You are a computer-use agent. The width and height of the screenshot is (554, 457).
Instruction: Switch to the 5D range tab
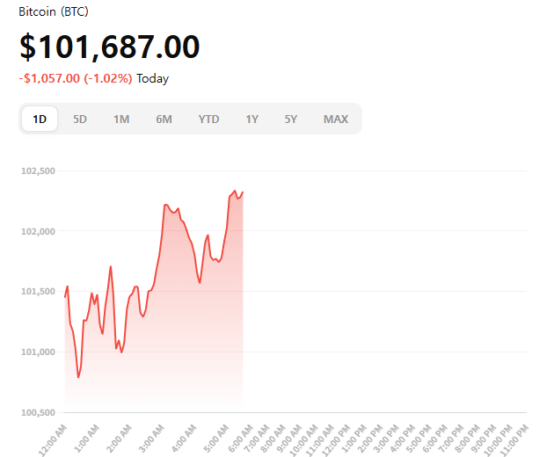tap(80, 120)
